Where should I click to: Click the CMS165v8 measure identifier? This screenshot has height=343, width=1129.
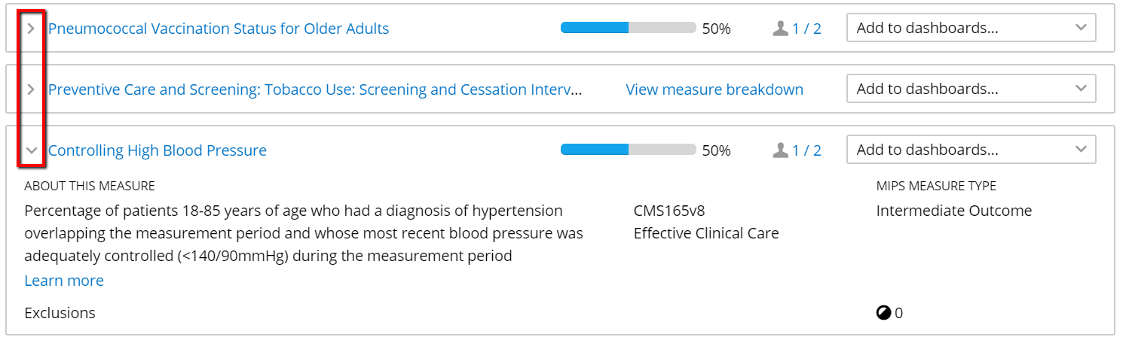669,211
